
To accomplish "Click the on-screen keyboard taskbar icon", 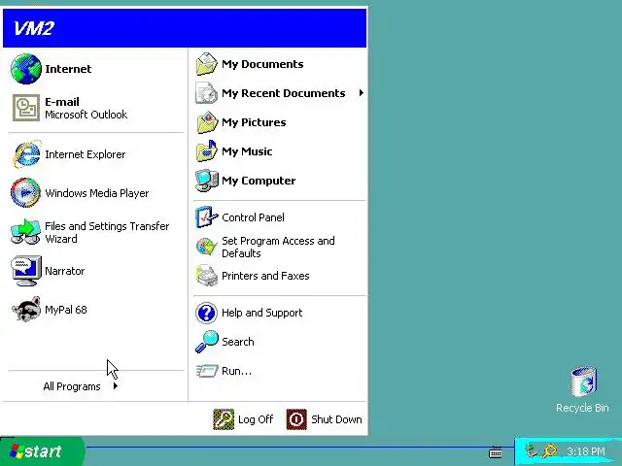I will click(x=496, y=451).
